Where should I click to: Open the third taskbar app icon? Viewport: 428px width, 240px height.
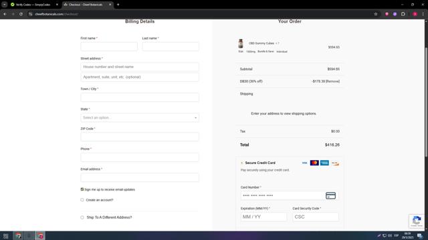pos(40,235)
